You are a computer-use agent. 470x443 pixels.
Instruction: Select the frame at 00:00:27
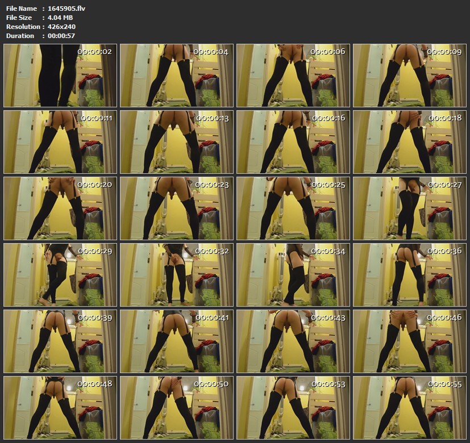[409, 208]
